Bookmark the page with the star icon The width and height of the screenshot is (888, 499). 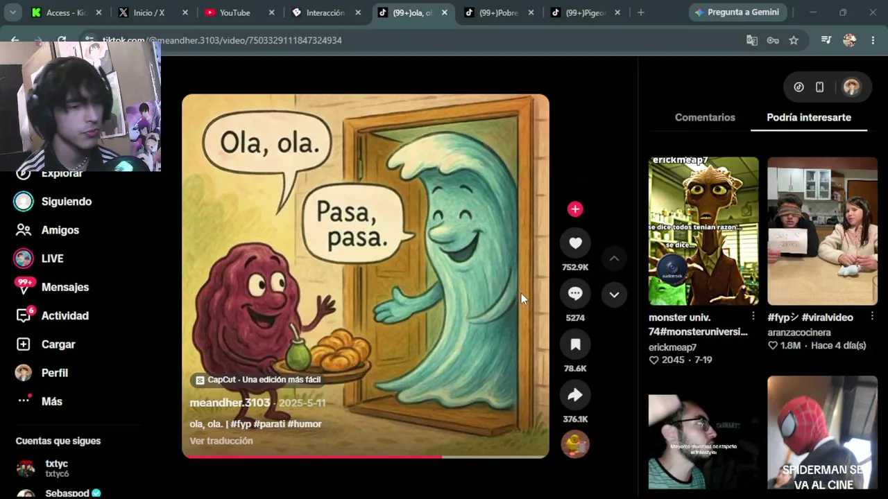pyautogui.click(x=794, y=40)
